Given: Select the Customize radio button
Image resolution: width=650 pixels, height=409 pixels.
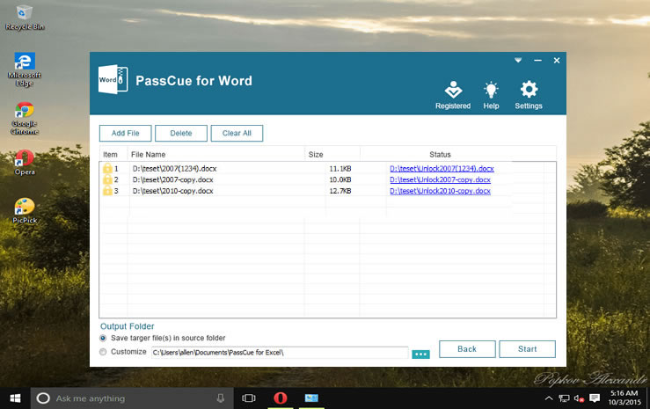Looking at the screenshot, I should [x=103, y=352].
